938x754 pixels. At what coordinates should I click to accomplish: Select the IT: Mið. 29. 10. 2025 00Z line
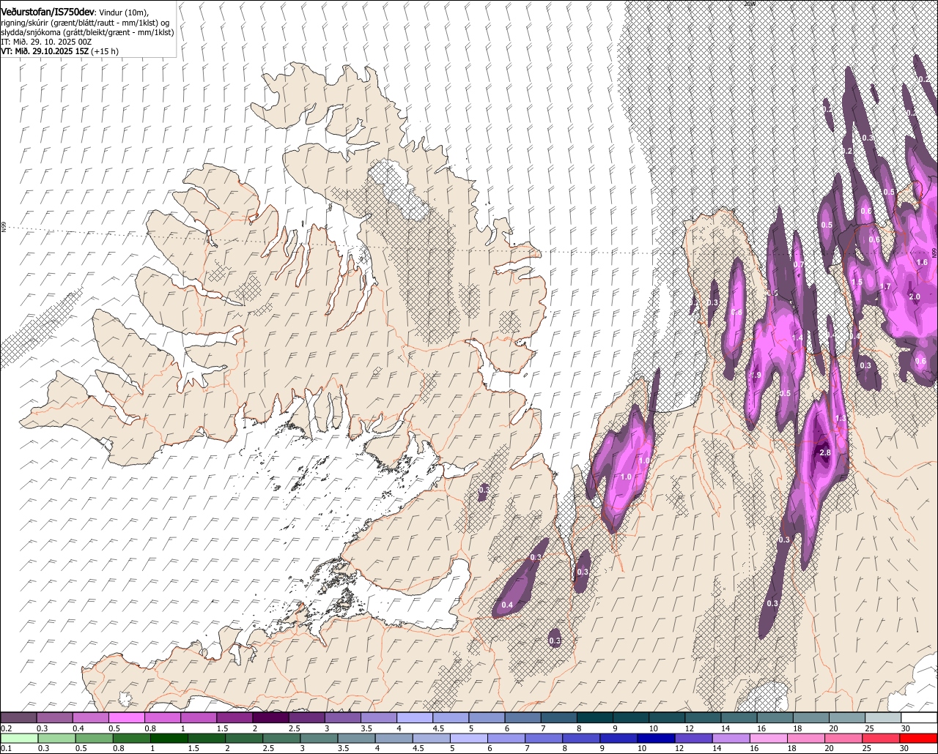click(x=46, y=42)
